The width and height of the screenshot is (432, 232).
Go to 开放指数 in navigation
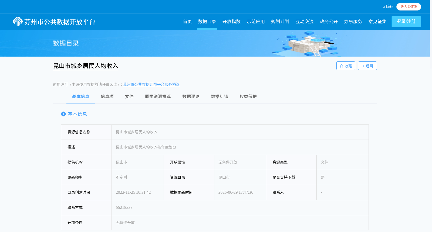(231, 22)
